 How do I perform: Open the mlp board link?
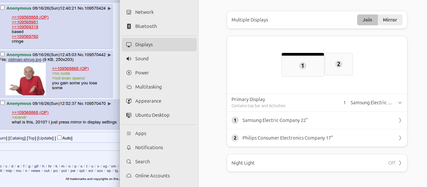[9, 171]
